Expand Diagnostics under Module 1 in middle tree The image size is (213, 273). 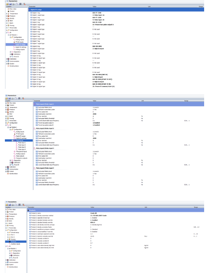pos(10,160)
